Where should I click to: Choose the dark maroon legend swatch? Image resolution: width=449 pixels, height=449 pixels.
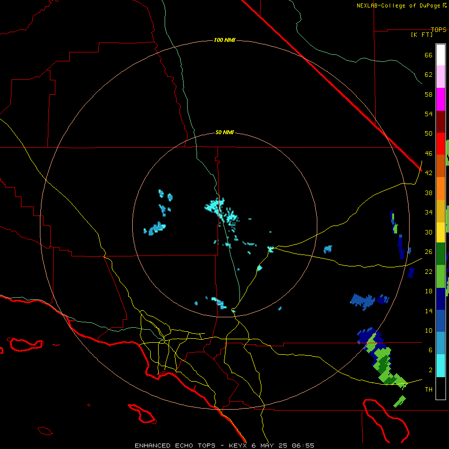441,121
